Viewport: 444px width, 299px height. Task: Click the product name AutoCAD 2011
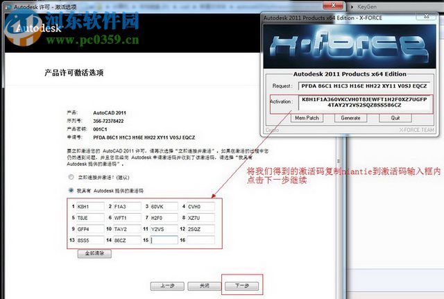[110, 112]
